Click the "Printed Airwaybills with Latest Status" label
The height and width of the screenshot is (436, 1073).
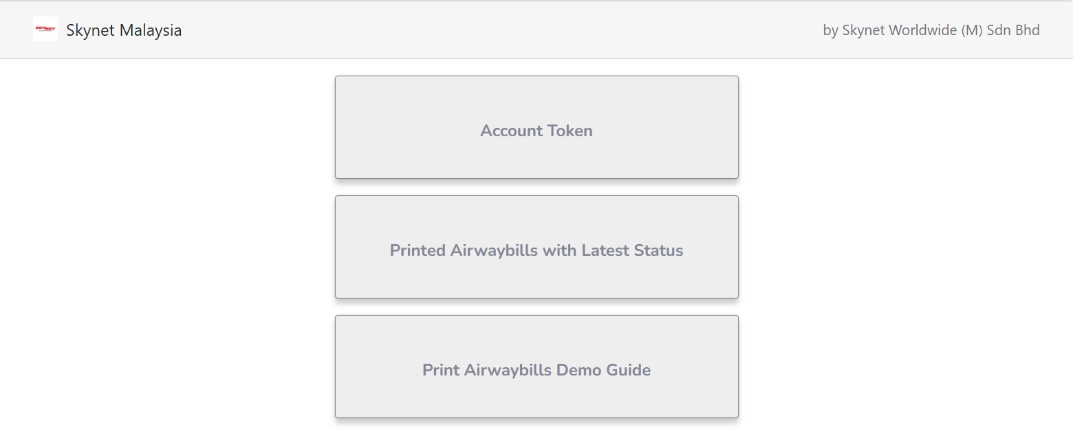tap(536, 250)
